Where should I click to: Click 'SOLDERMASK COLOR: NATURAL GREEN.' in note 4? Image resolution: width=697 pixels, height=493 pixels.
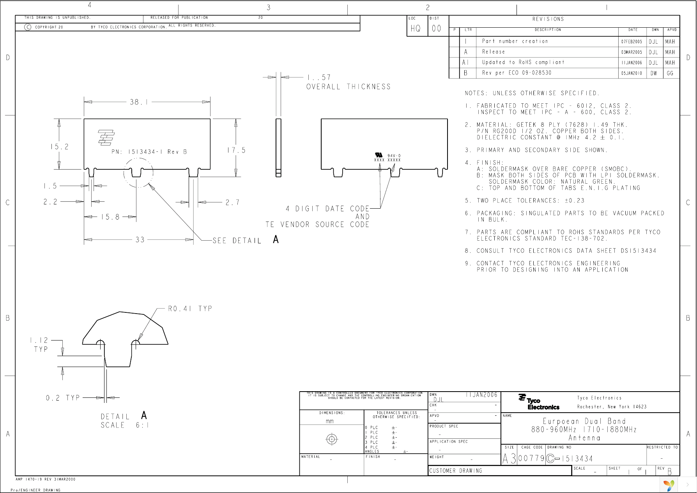(552, 181)
